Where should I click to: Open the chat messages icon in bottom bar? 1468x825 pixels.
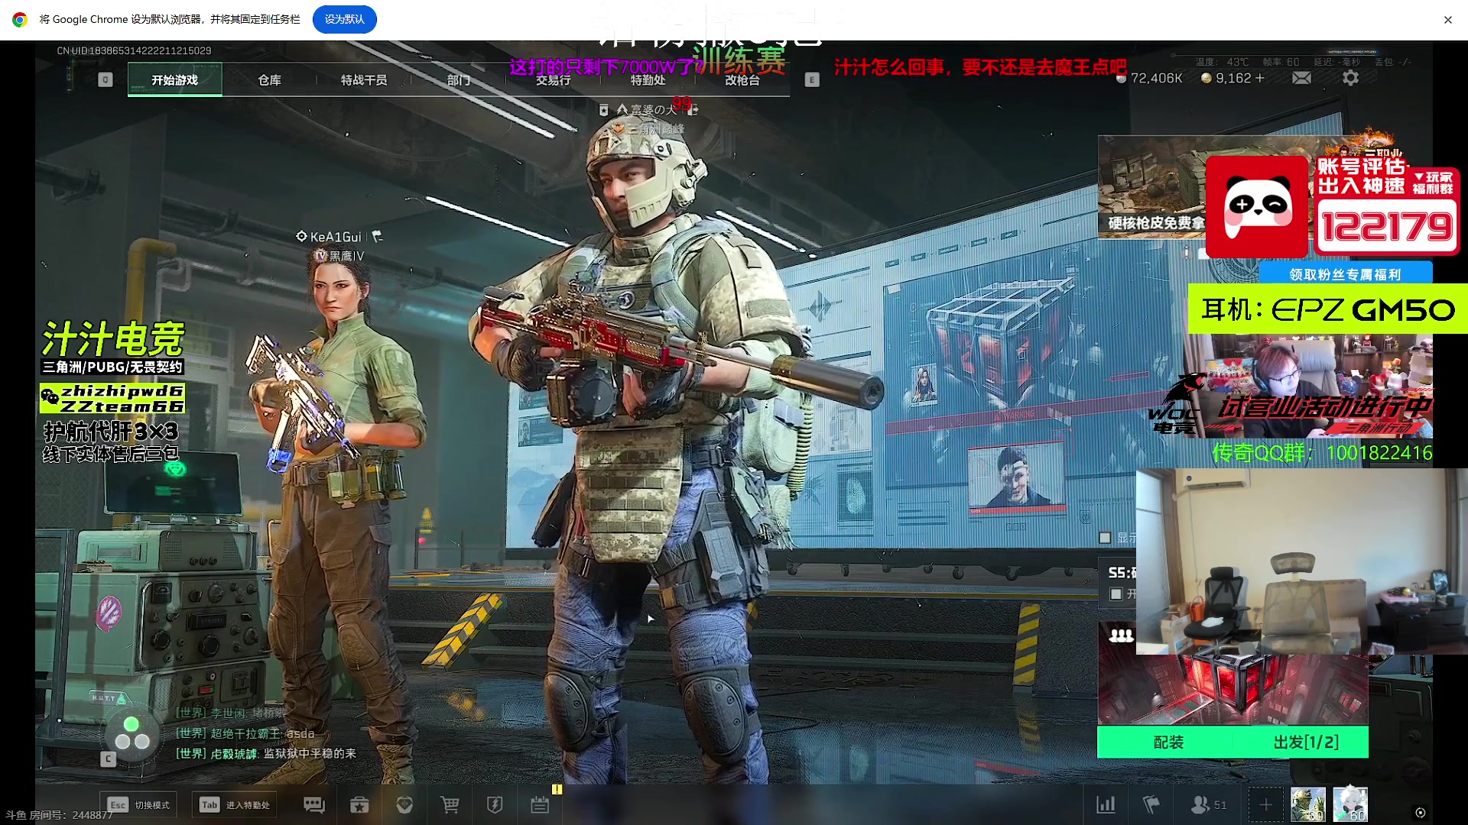(x=314, y=804)
